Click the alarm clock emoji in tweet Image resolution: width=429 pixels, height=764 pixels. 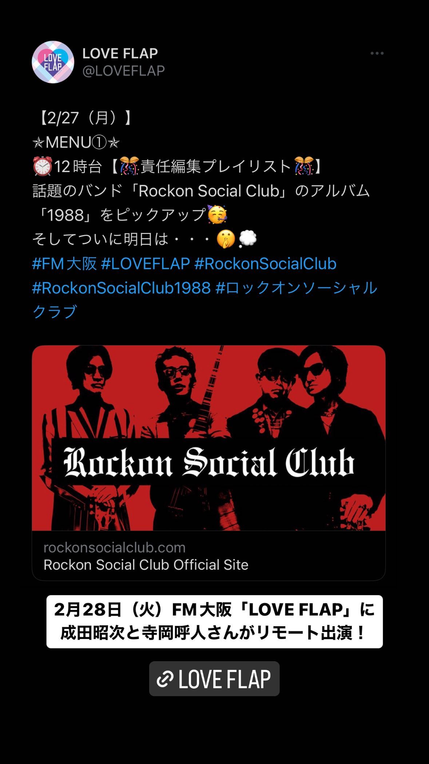point(43,167)
